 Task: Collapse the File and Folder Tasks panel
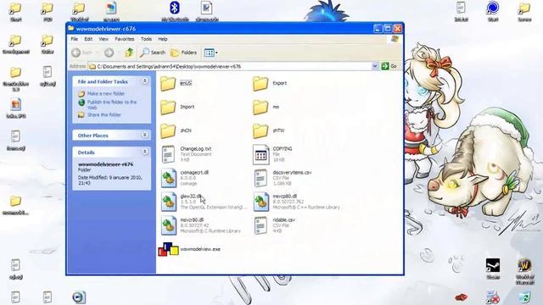click(145, 81)
